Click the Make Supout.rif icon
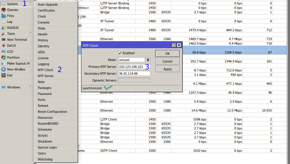The height and width of the screenshot is (164, 290). point(4,63)
